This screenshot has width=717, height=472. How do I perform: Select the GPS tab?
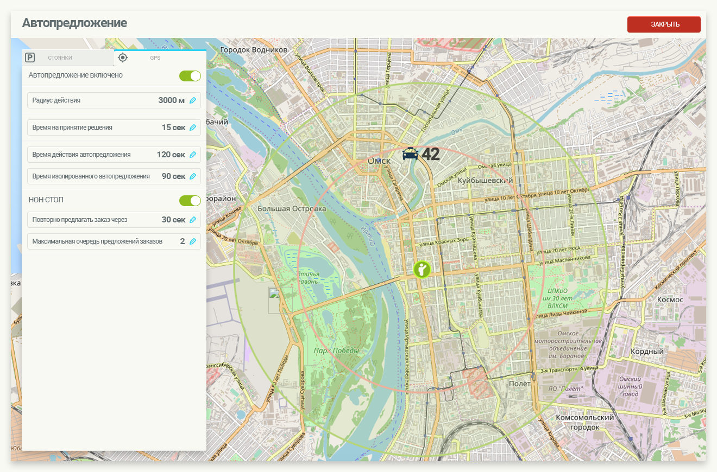click(155, 58)
